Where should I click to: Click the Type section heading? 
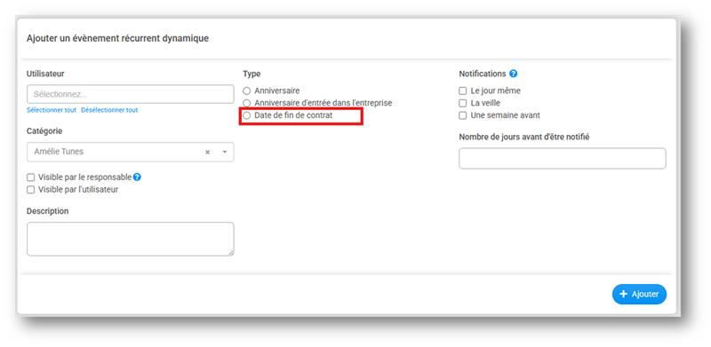tap(252, 74)
